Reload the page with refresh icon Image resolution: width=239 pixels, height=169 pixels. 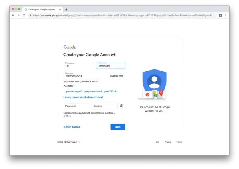(24, 16)
